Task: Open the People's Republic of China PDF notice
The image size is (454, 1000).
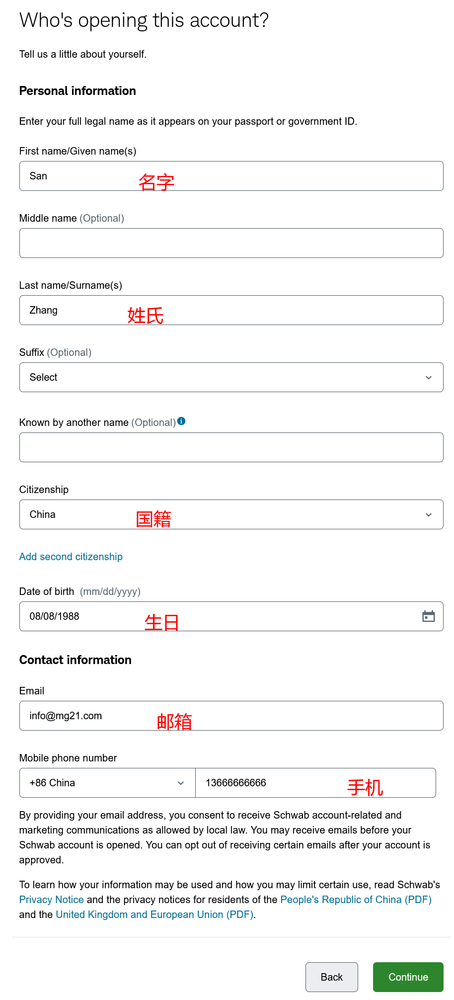Action: click(x=356, y=899)
